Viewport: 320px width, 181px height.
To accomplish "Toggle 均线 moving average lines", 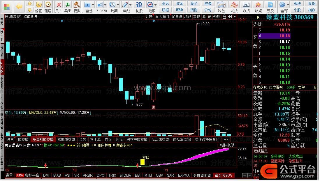I will [187, 17].
